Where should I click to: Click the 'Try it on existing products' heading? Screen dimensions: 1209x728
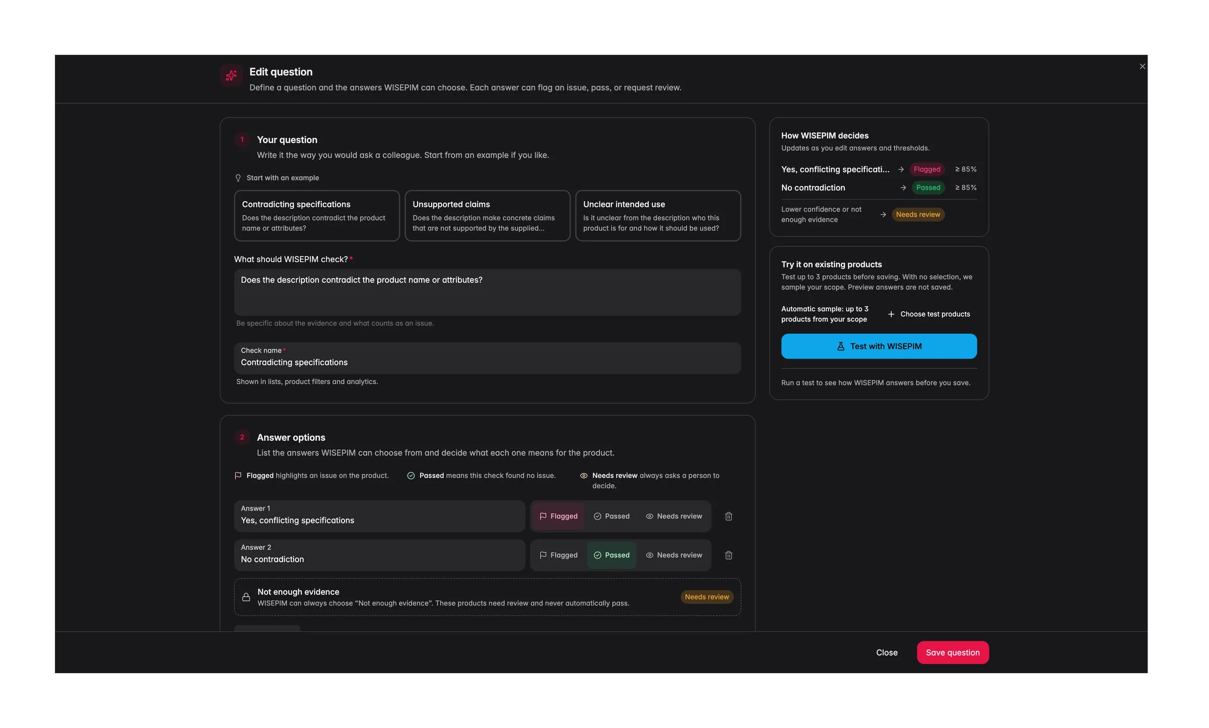(831, 264)
